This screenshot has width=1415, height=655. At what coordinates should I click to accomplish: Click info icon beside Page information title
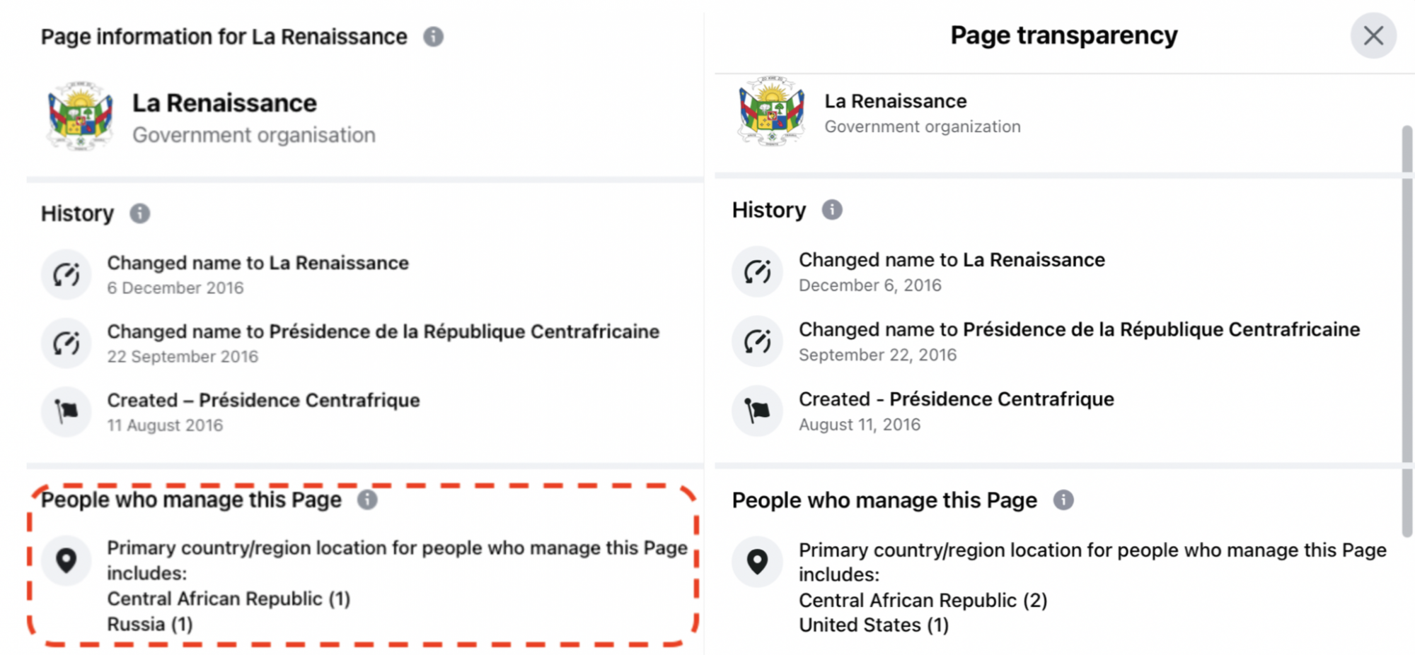(434, 37)
